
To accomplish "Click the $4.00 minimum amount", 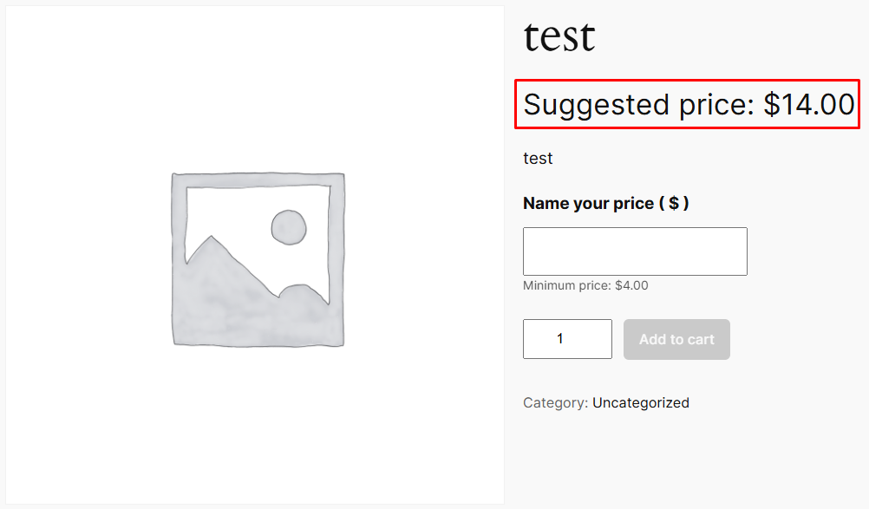I will coord(631,286).
